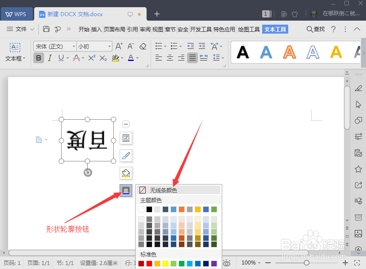The height and width of the screenshot is (269, 366).
Task: Increase font size with the A+ icon
Action: (119, 45)
